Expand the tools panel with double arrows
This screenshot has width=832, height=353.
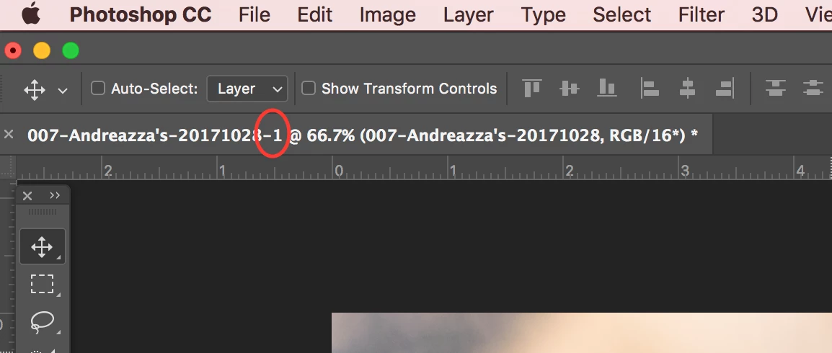point(55,195)
